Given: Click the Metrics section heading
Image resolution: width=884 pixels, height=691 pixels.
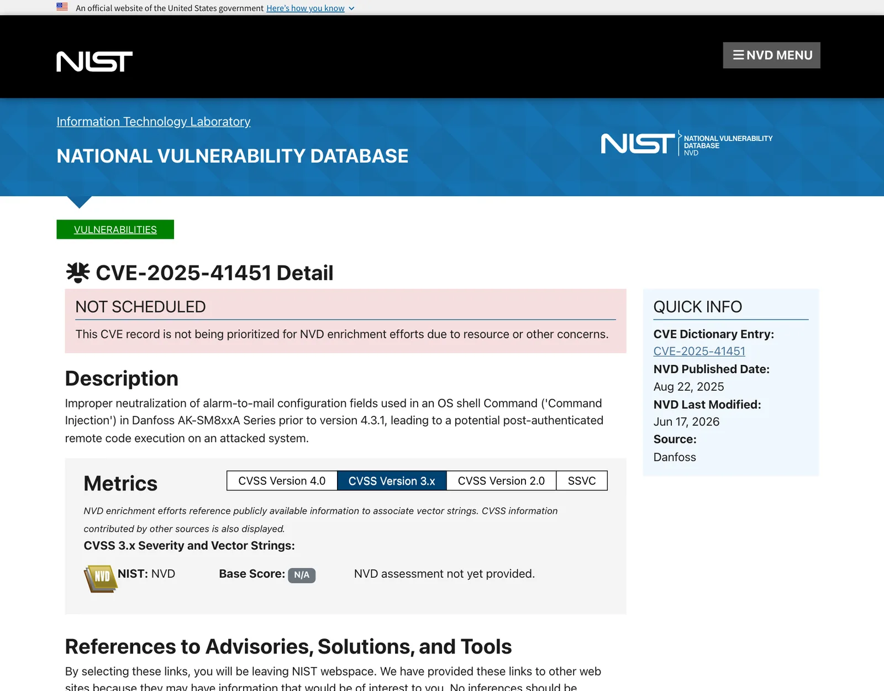Looking at the screenshot, I should point(120,484).
